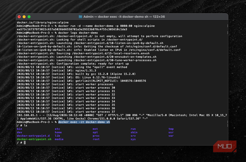Image resolution: width=246 pixels, height=162 pixels.
Task: Click the 'start worker process 30' line
Action: coord(66,88)
